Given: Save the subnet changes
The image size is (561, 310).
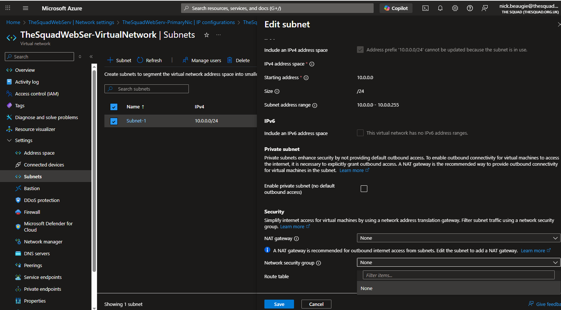Looking at the screenshot, I should pyautogui.click(x=279, y=304).
